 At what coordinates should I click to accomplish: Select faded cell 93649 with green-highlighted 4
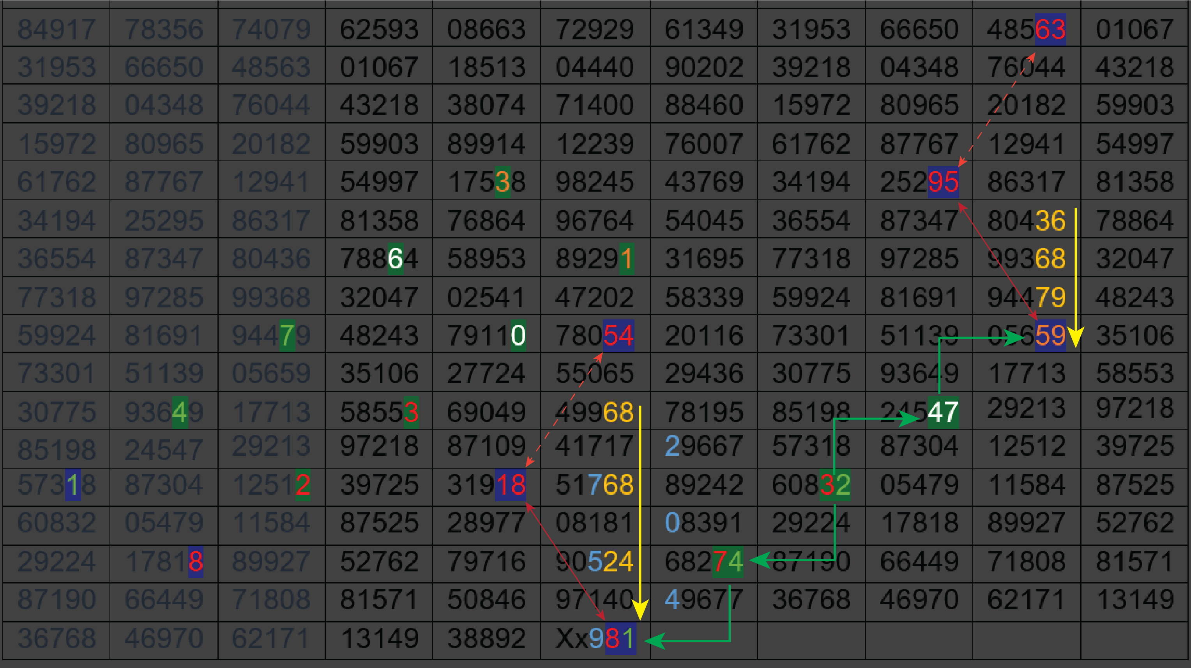tap(164, 412)
